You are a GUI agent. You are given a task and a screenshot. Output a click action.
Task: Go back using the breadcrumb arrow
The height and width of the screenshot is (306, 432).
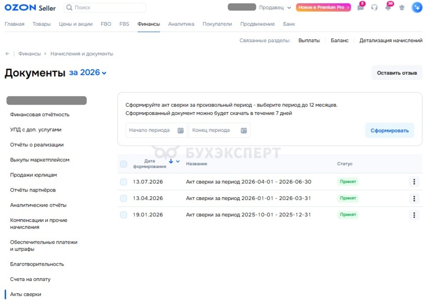tap(7, 54)
